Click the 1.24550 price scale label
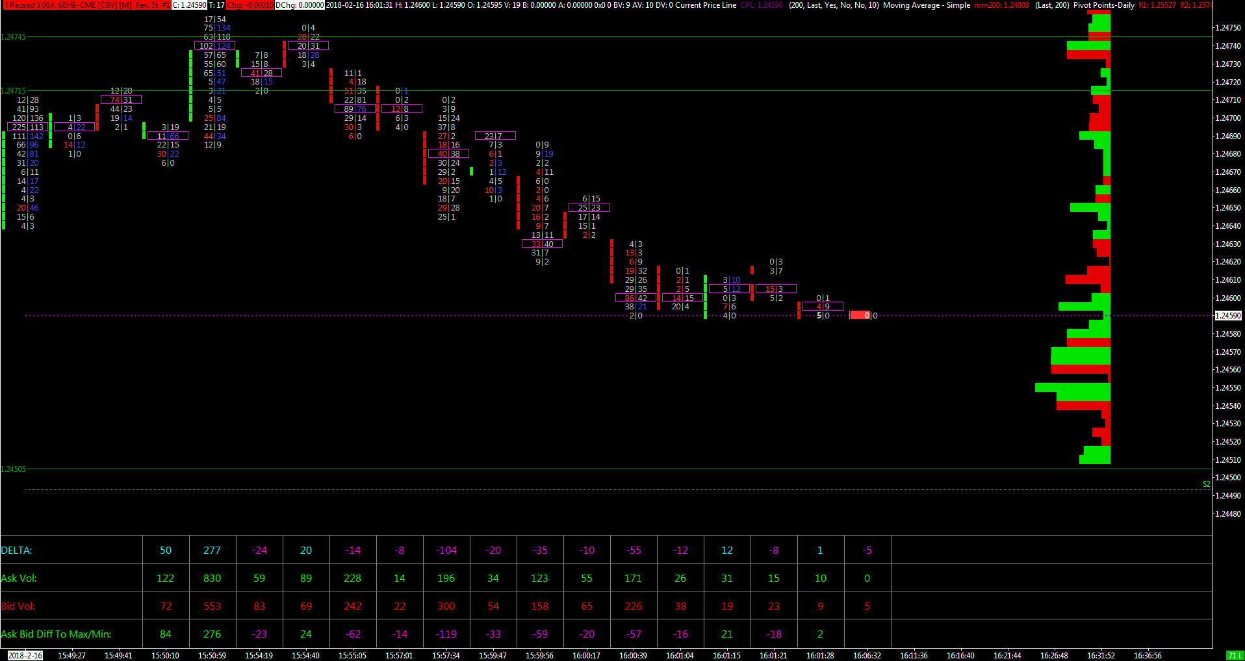1245x661 pixels. (x=1228, y=388)
